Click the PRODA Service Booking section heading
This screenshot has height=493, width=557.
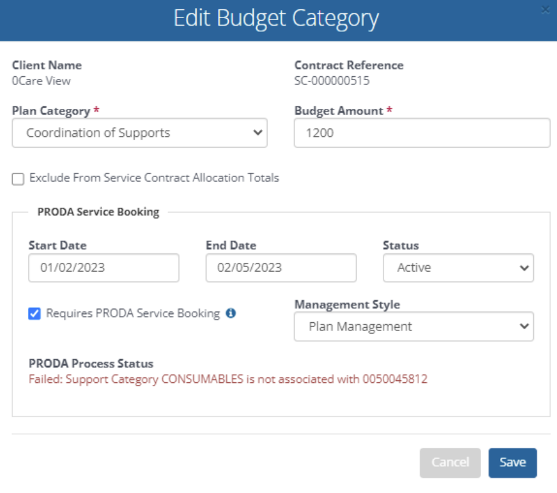pyautogui.click(x=98, y=211)
